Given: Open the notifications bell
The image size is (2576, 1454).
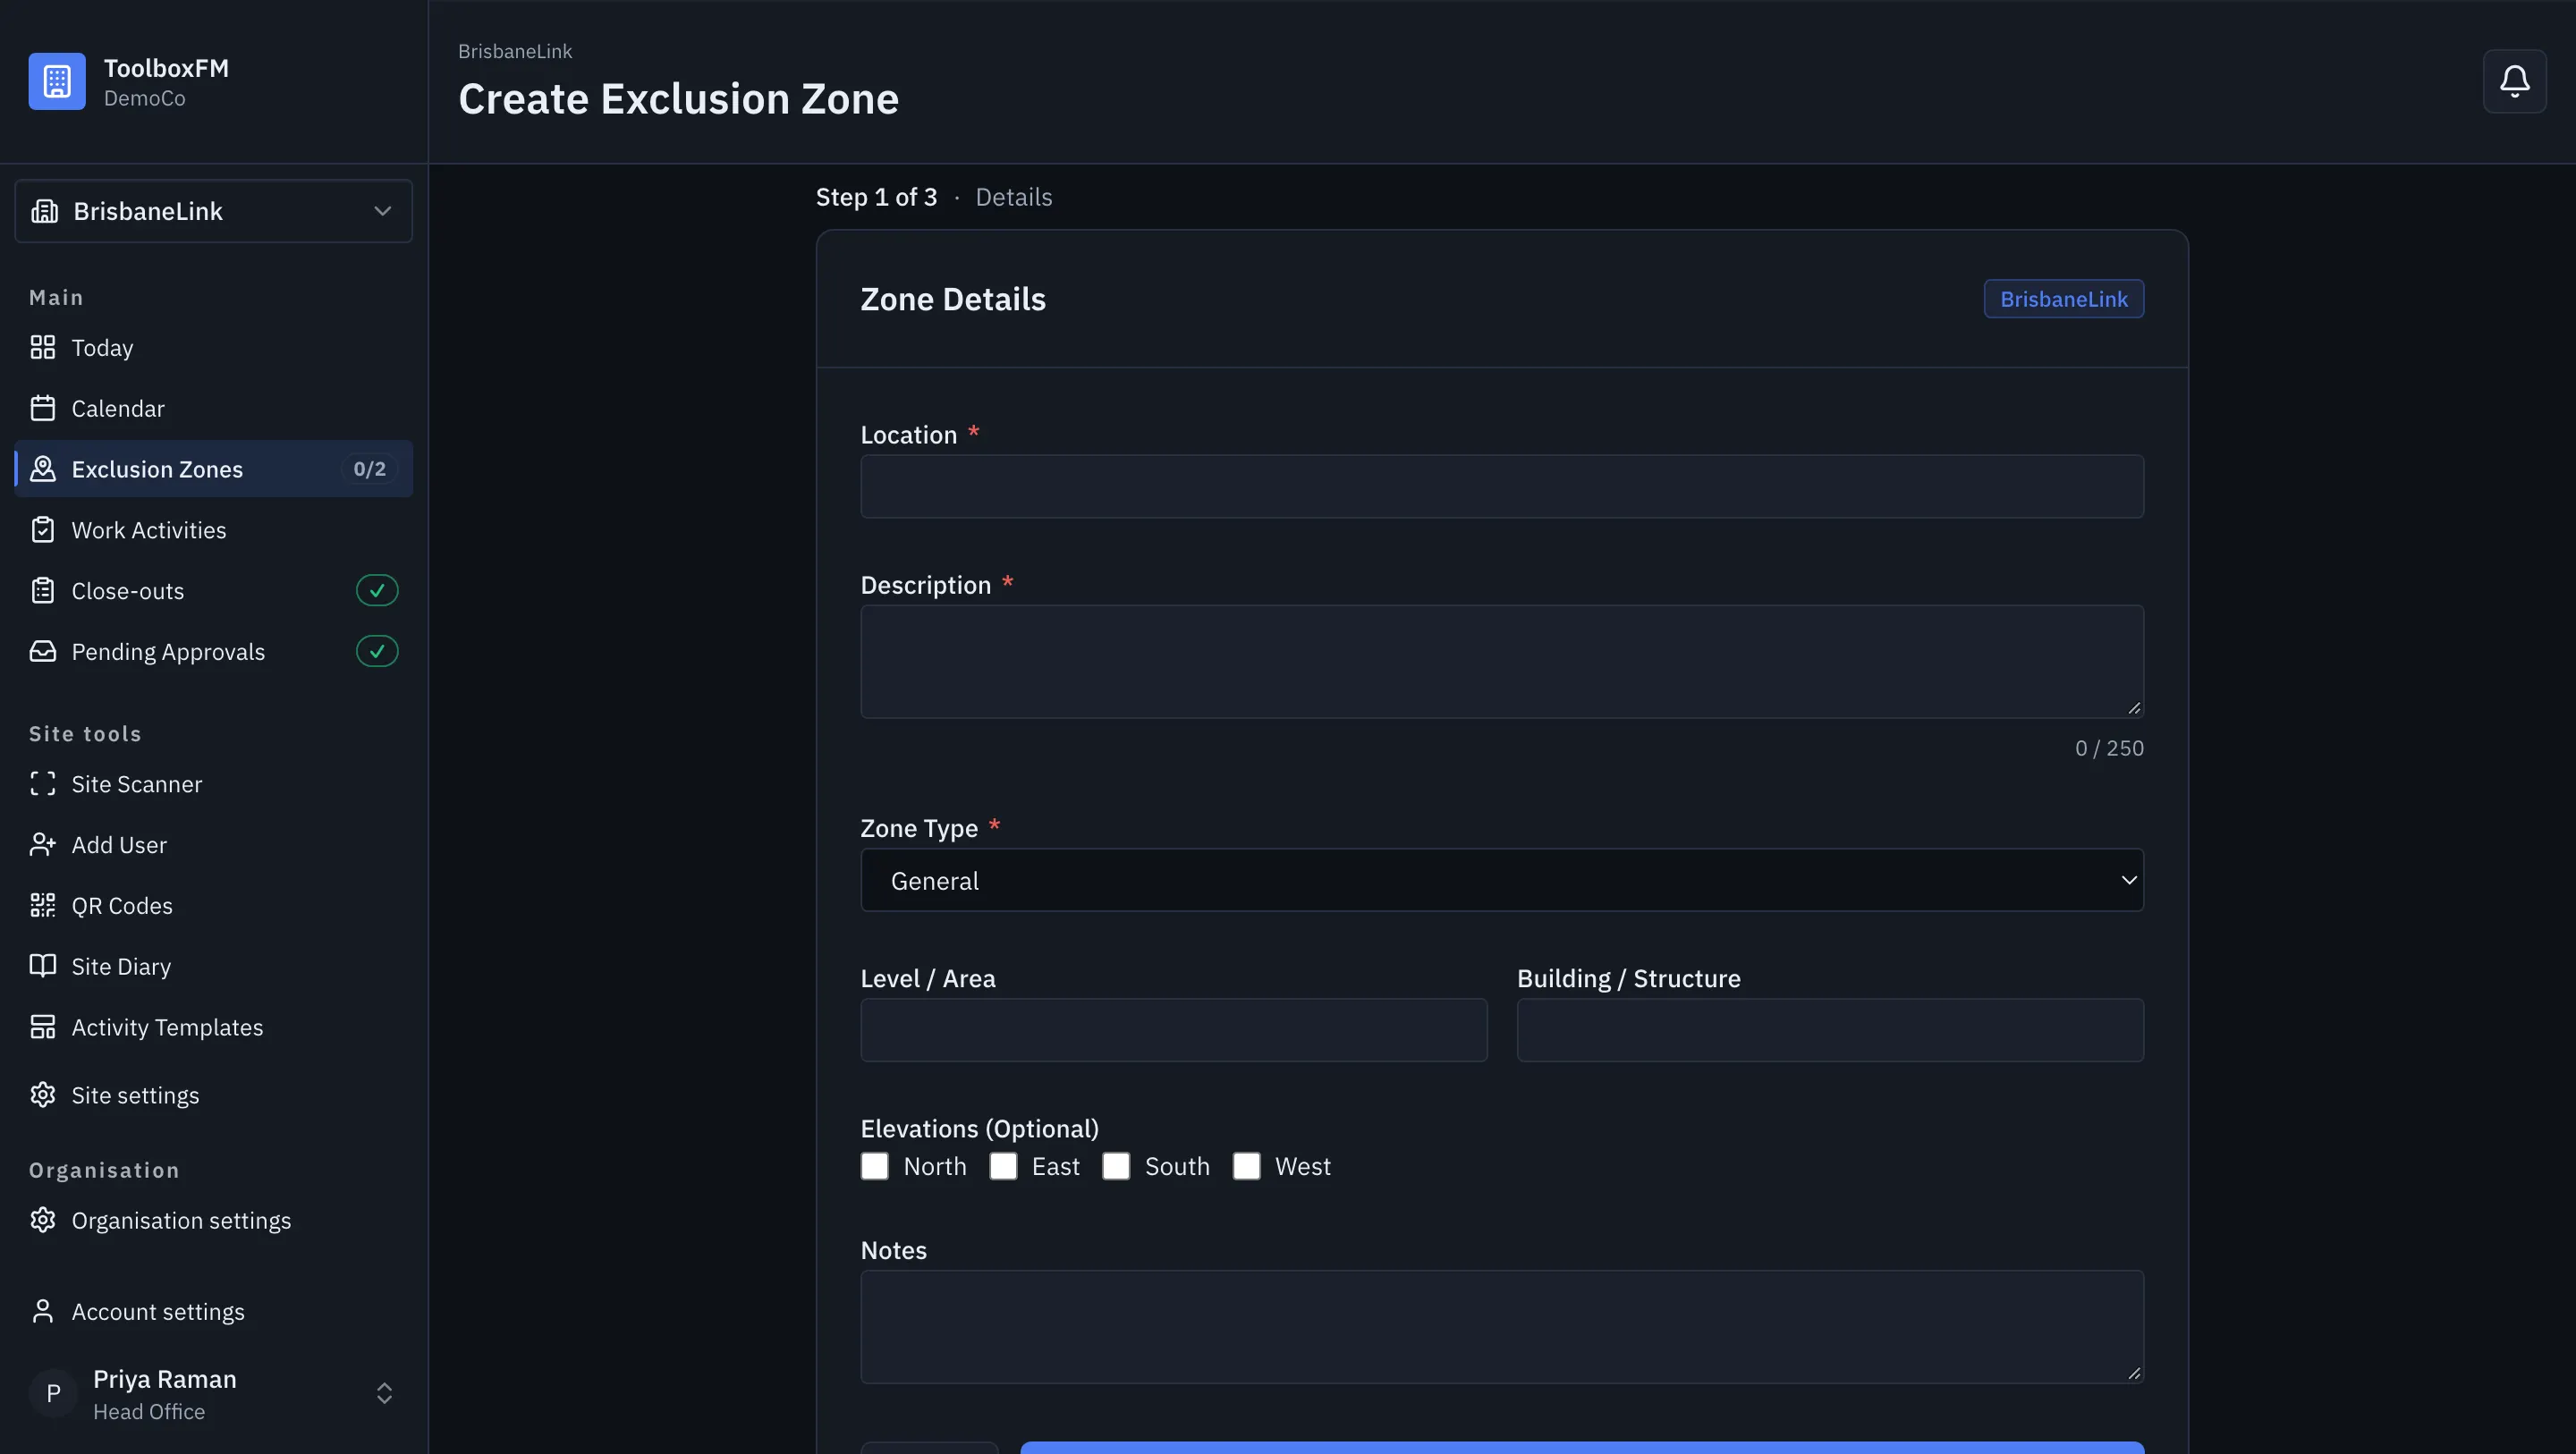Looking at the screenshot, I should [x=2514, y=81].
